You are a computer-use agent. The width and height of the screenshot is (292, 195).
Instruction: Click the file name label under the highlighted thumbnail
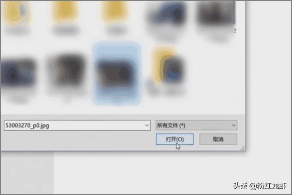click(116, 96)
